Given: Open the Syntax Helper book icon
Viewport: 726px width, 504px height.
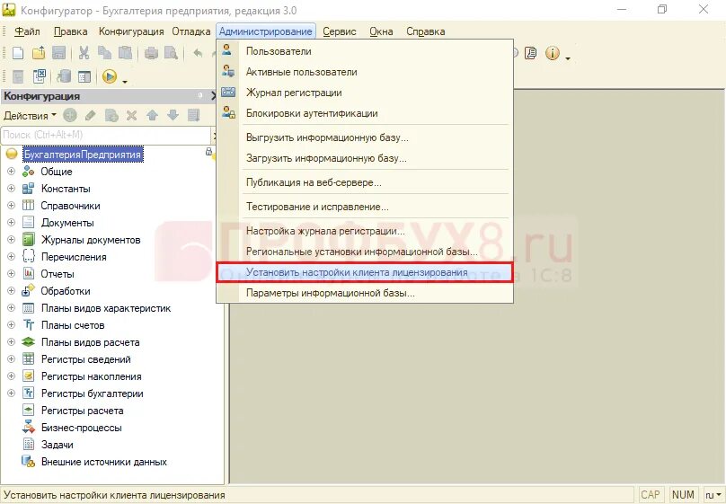Looking at the screenshot, I should [x=531, y=53].
